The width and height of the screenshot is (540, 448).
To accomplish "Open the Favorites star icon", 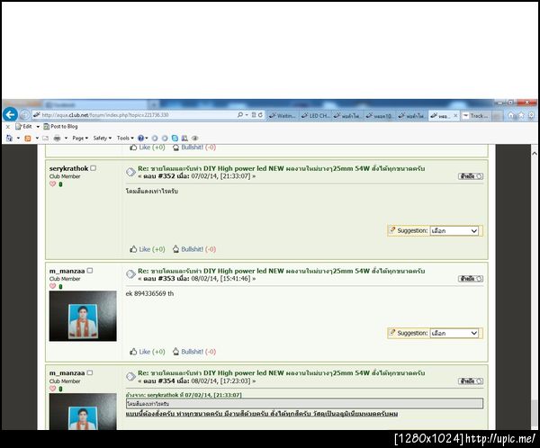I will click(x=521, y=116).
